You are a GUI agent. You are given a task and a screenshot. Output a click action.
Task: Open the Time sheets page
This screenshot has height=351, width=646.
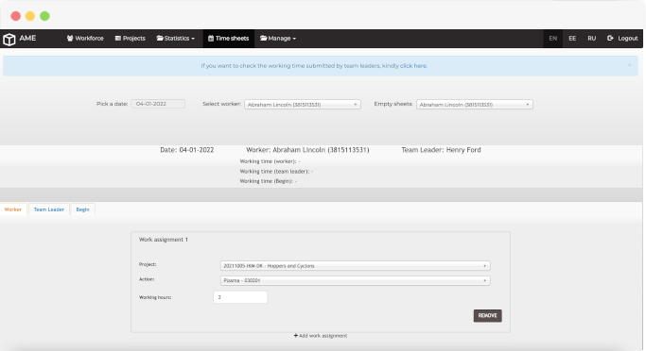(228, 39)
